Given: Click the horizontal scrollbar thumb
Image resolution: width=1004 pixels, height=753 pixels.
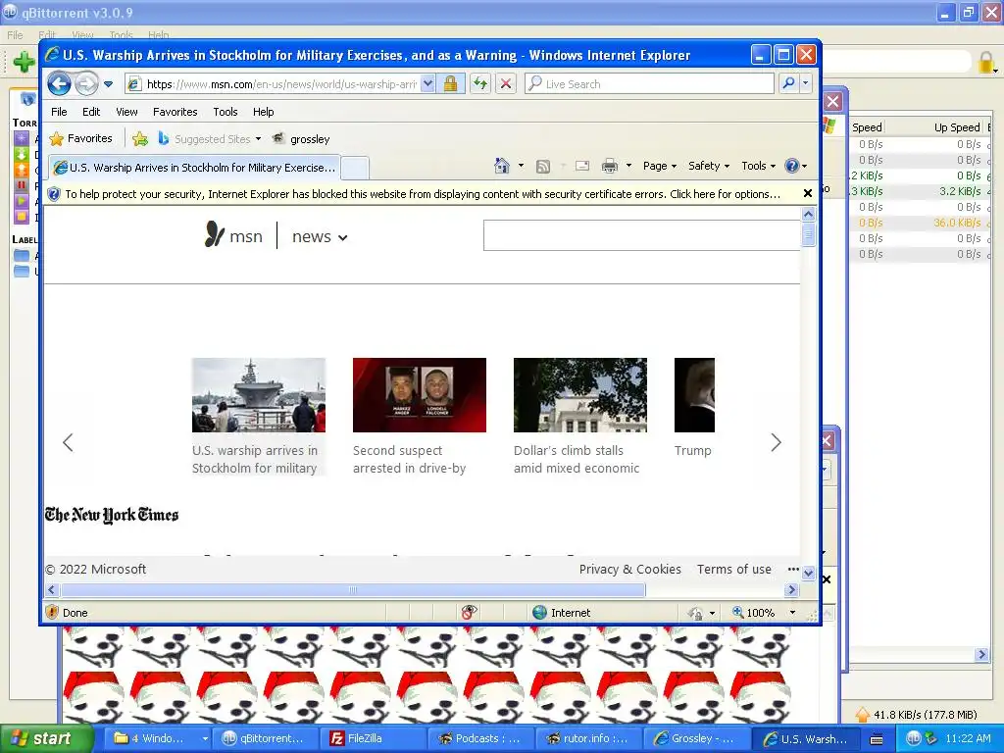Looking at the screenshot, I should [x=352, y=589].
